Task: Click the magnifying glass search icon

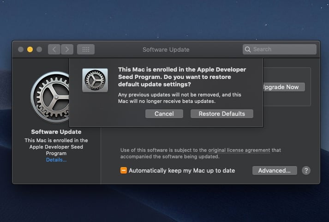Action: (x=248, y=49)
